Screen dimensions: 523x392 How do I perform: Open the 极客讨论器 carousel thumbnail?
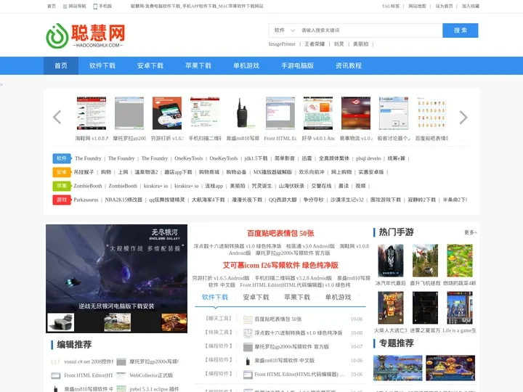coord(394,113)
